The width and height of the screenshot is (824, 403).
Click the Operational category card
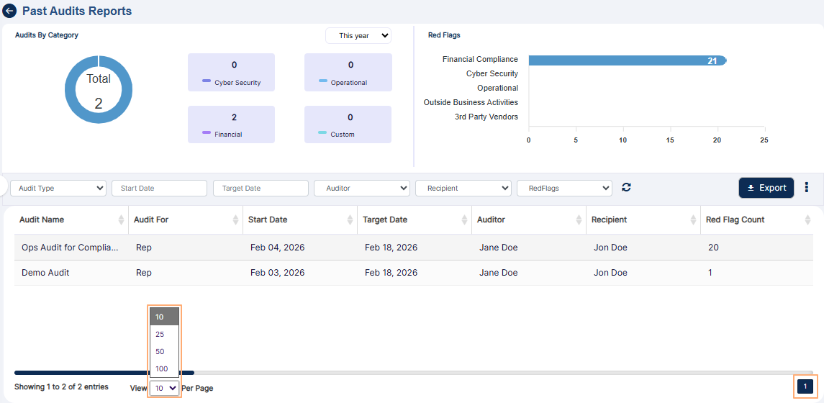[348, 73]
